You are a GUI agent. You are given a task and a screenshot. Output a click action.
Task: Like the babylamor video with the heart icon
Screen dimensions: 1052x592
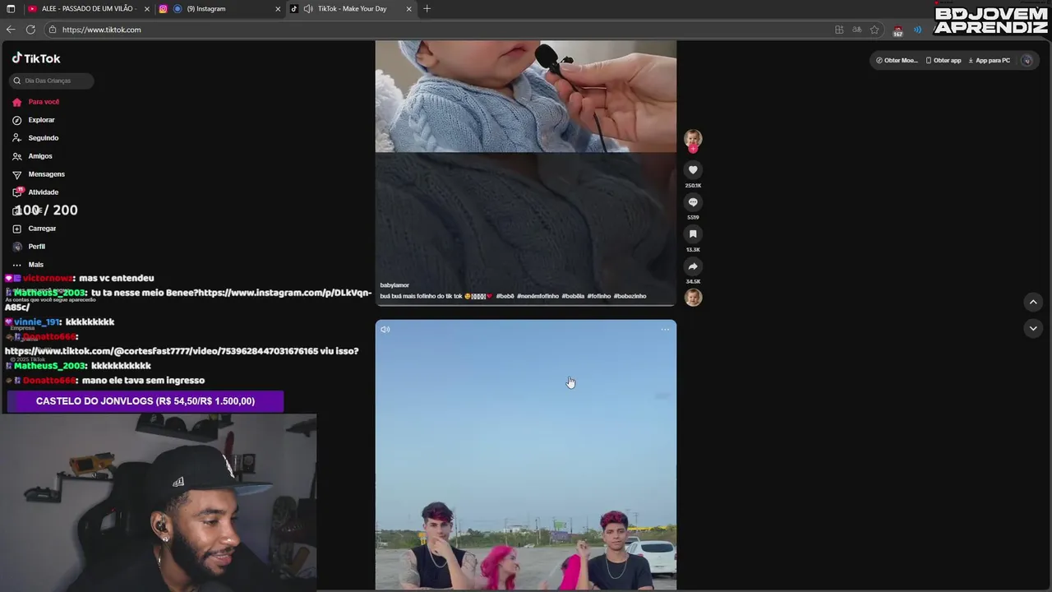coord(693,170)
